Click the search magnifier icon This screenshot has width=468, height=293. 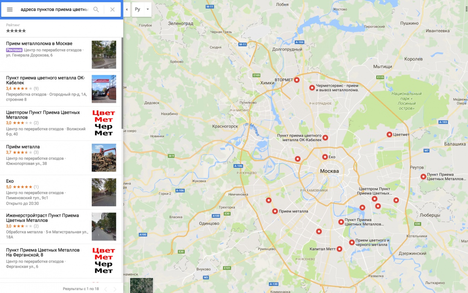96,9
